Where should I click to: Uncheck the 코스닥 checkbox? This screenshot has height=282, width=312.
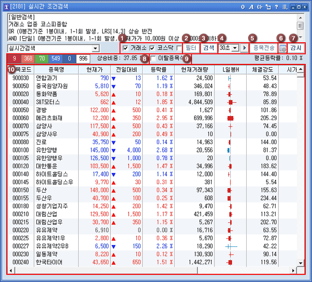click(x=152, y=48)
